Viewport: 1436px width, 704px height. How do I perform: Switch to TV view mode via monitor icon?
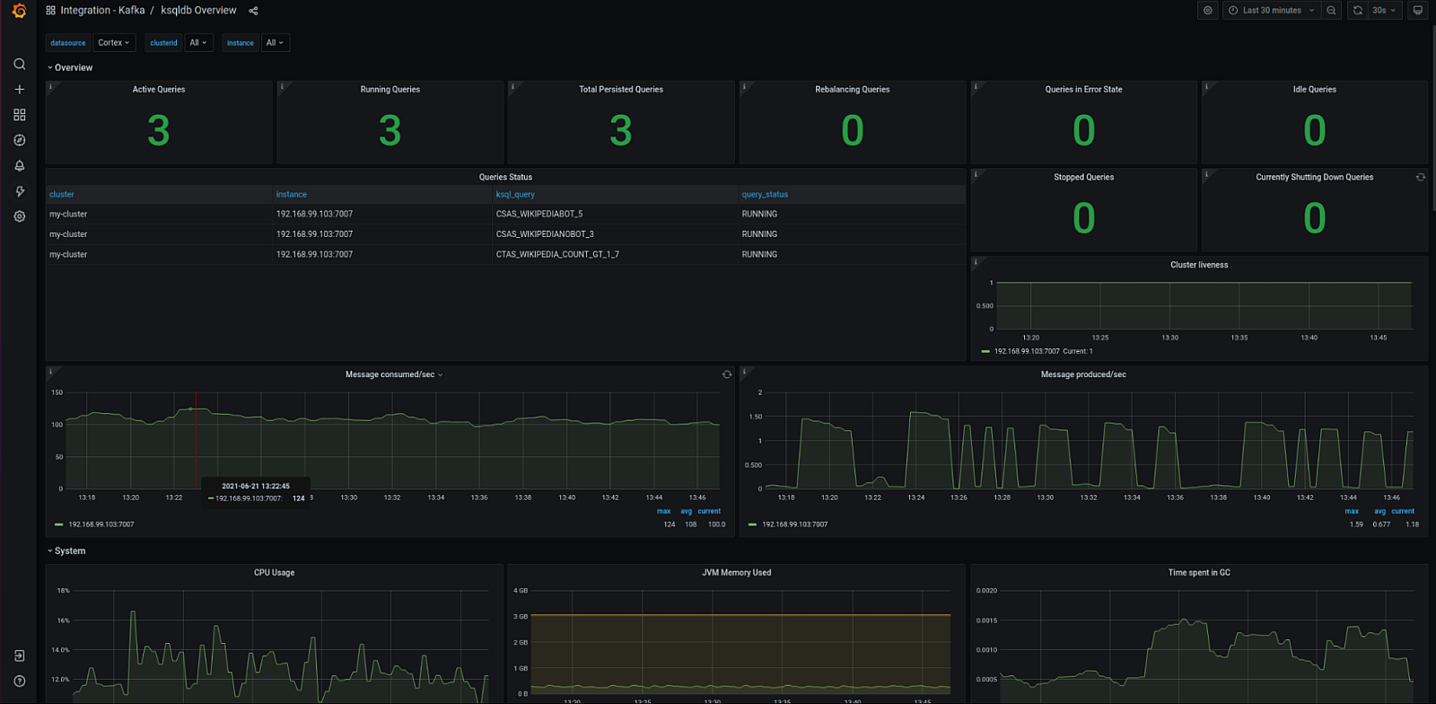1417,11
